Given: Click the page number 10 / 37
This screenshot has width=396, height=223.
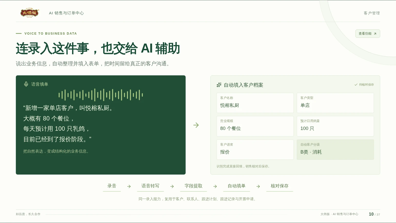Looking at the screenshot, I should click(x=374, y=214).
